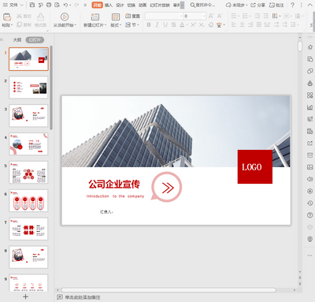The height and width of the screenshot is (302, 315).
Task: Open the 版式 Layout dropdown
Action: coord(116,25)
